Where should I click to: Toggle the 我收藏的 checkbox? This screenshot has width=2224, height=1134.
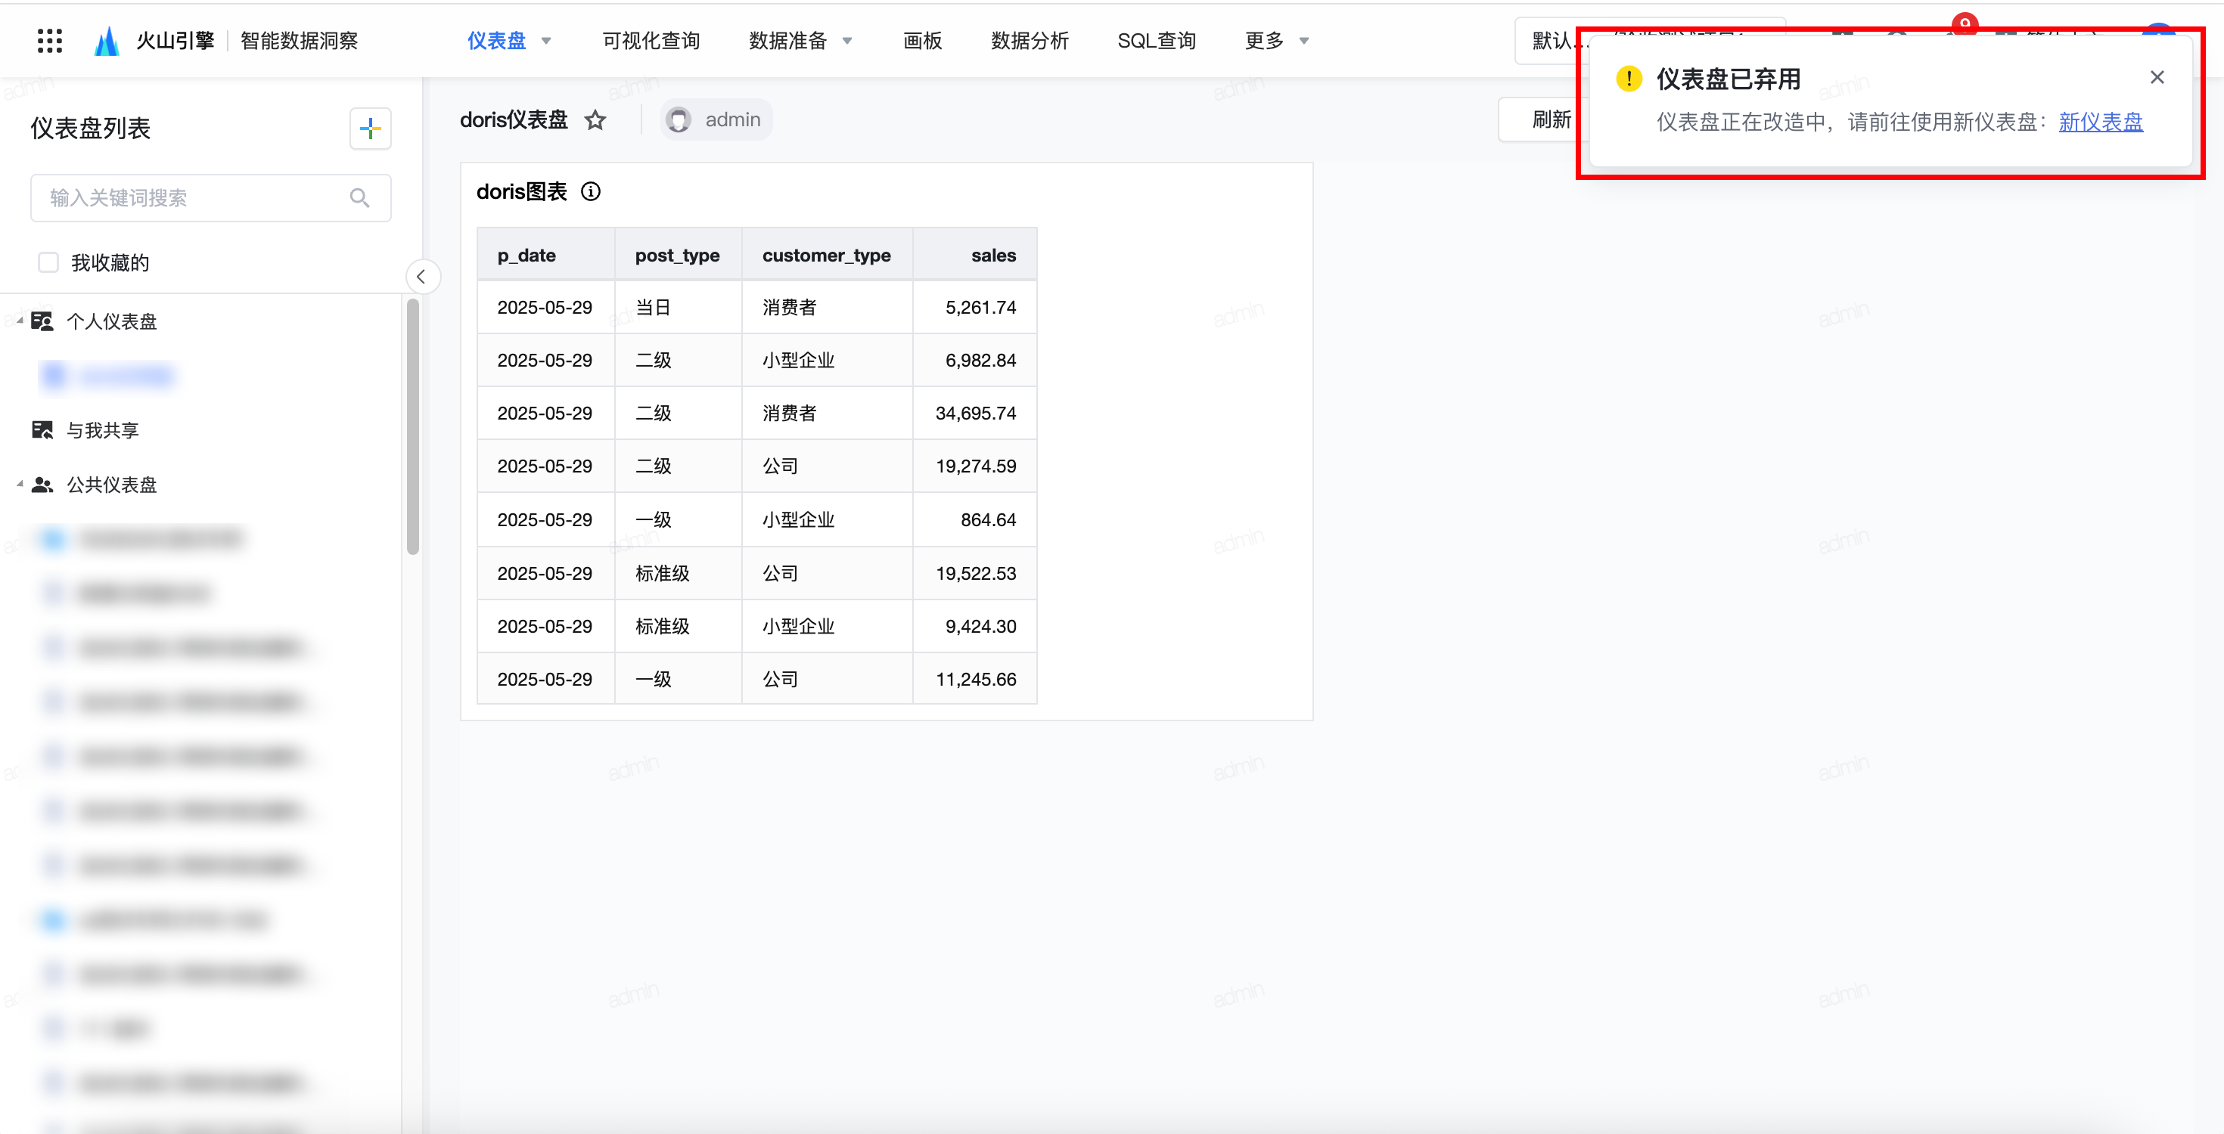tap(48, 262)
